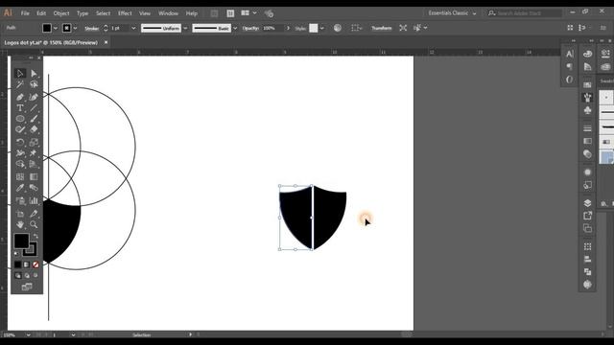Open the Symbols panel icon

pyautogui.click(x=587, y=110)
